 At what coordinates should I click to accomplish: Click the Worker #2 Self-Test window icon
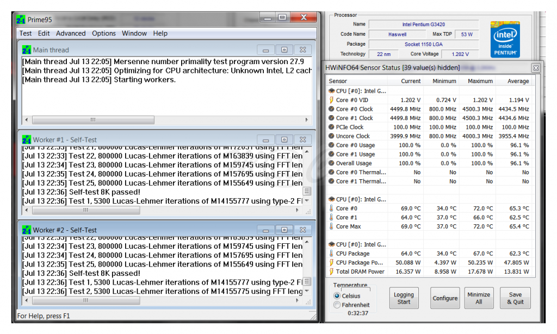pyautogui.click(x=27, y=230)
